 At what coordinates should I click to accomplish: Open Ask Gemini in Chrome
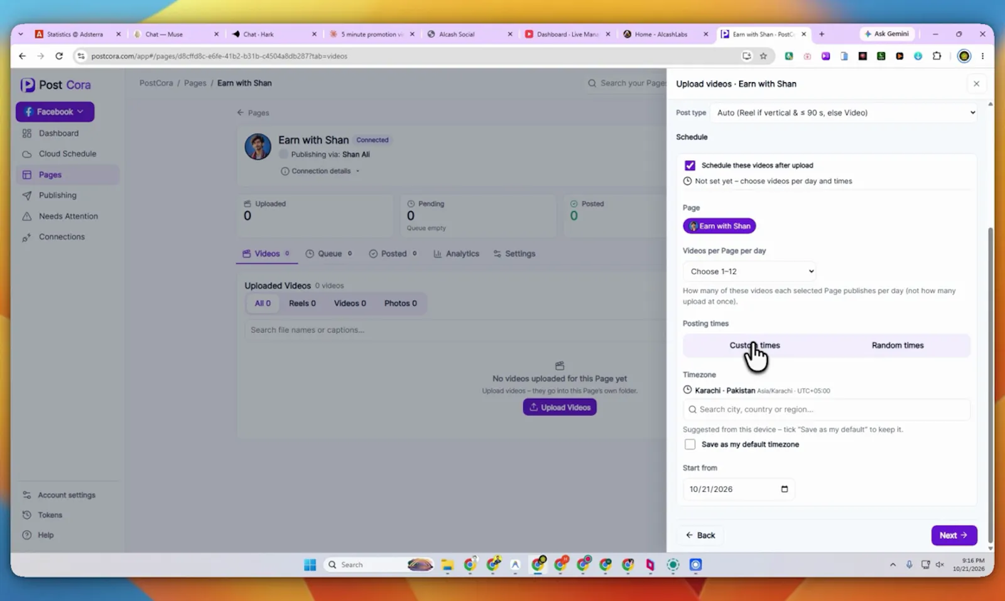(x=887, y=34)
